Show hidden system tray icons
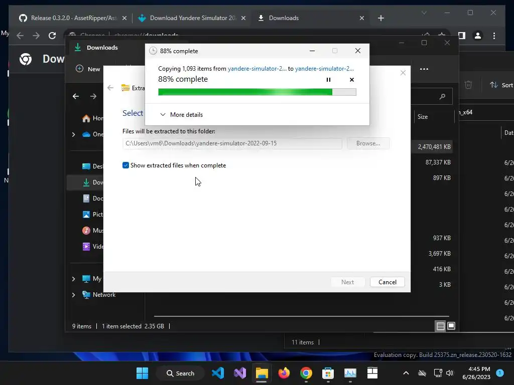This screenshot has height=385, width=514. click(406, 373)
